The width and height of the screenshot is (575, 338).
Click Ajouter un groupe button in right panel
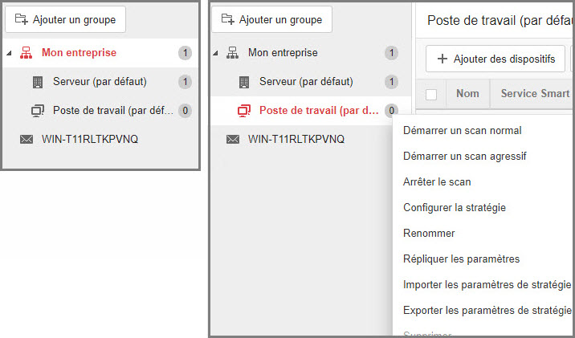[x=271, y=19]
